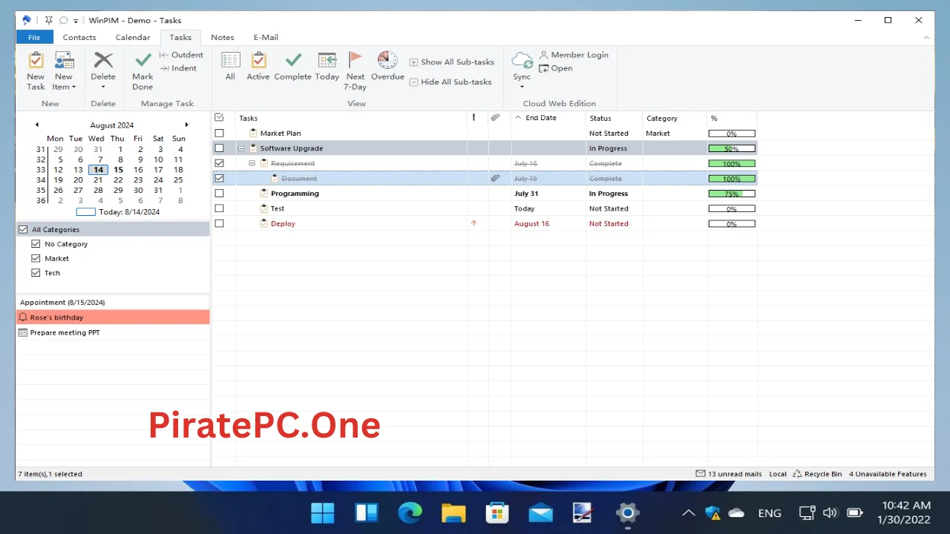Screen dimensions: 950x534
Task: Click Programming 75% progress bar
Action: pyautogui.click(x=732, y=194)
